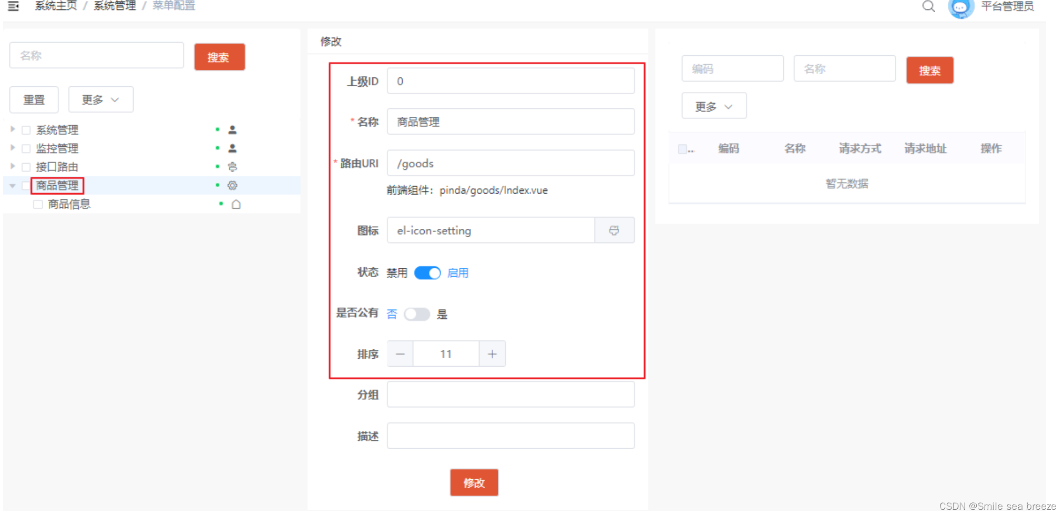The height and width of the screenshot is (515, 1064).
Task: Click 菜单配置 breadcrumb
Action: pos(173,6)
